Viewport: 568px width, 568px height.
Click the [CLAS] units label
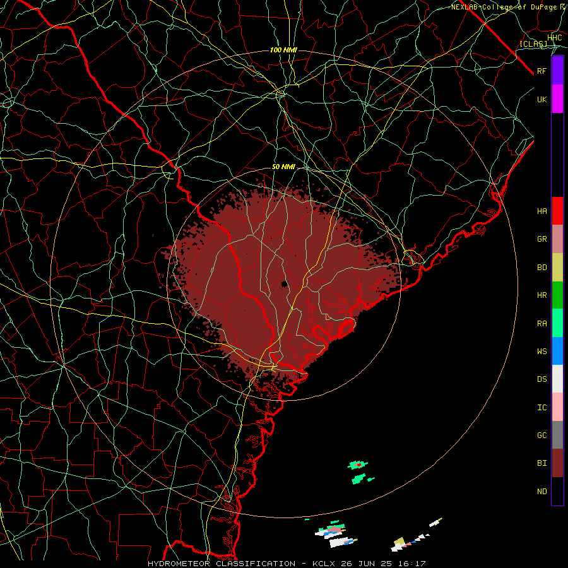point(533,44)
